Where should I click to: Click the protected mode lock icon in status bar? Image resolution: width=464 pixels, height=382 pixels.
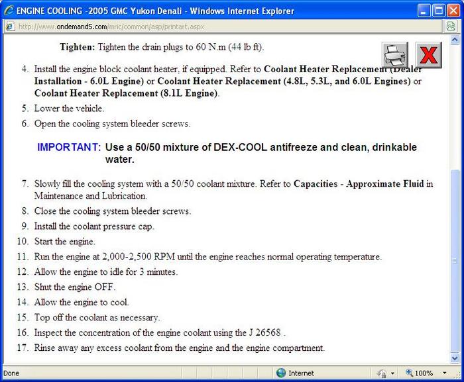[381, 373]
